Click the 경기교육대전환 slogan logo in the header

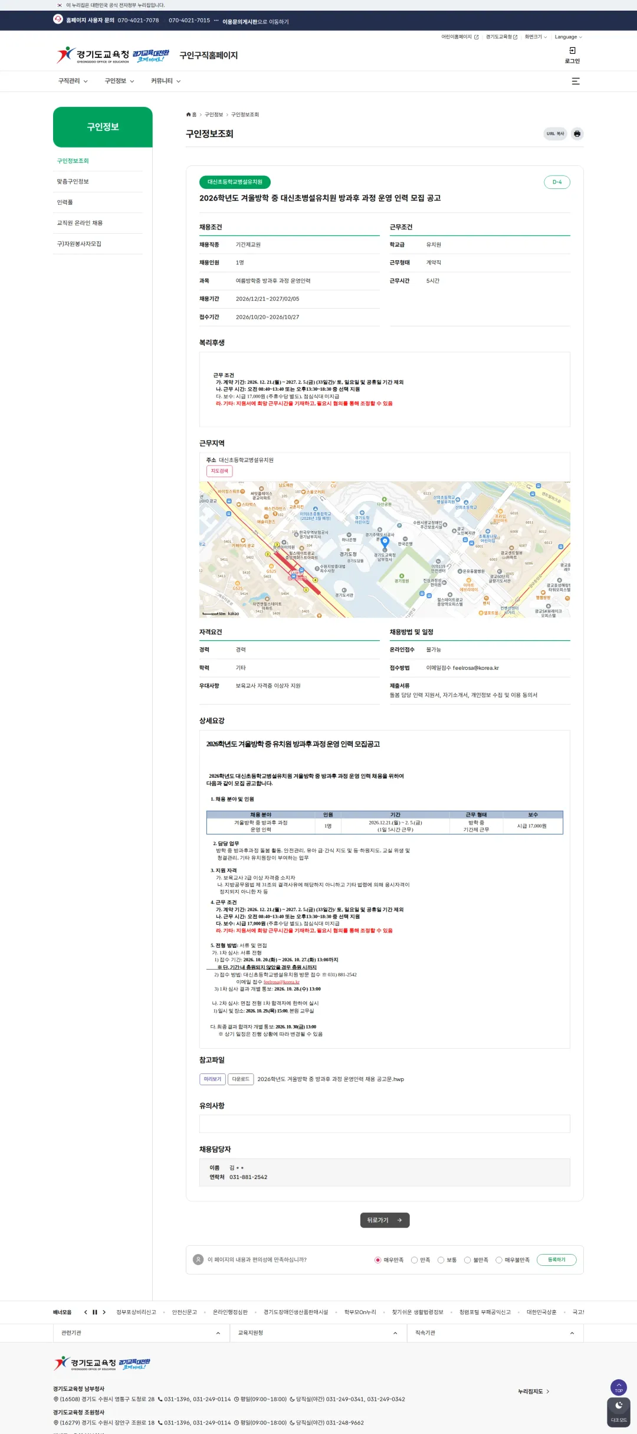click(150, 55)
